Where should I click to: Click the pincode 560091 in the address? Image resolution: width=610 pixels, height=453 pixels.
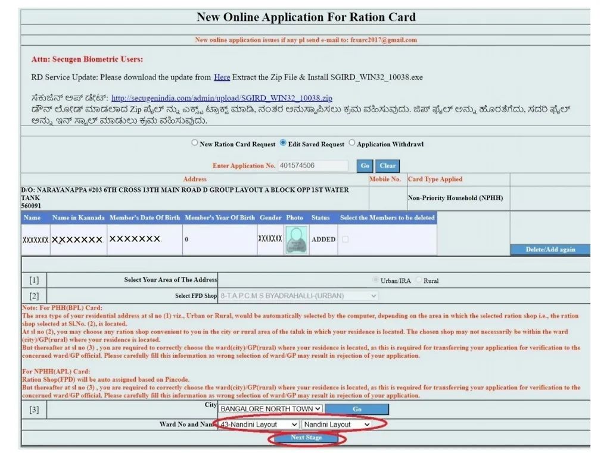[x=31, y=206]
